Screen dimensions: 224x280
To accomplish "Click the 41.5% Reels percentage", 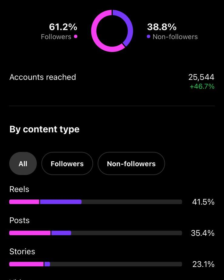I will (x=203, y=202).
